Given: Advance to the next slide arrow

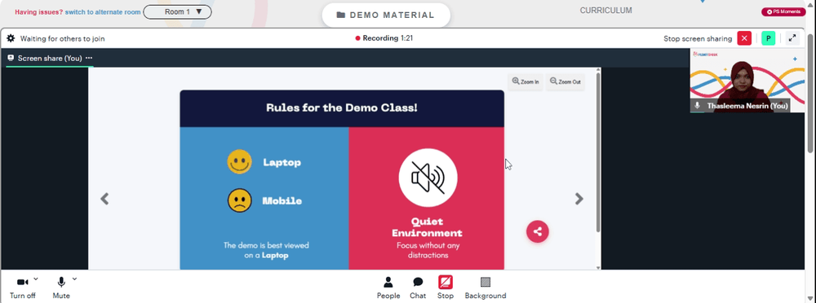Looking at the screenshot, I should (579, 199).
